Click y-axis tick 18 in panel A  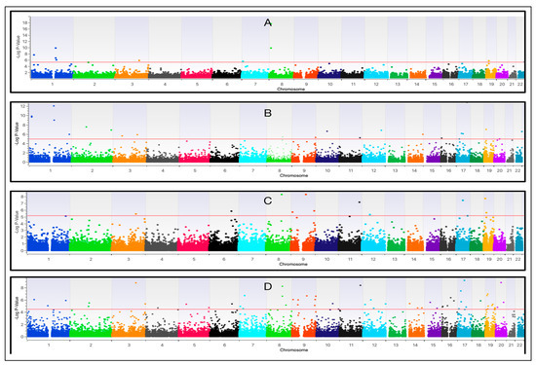[25, 23]
